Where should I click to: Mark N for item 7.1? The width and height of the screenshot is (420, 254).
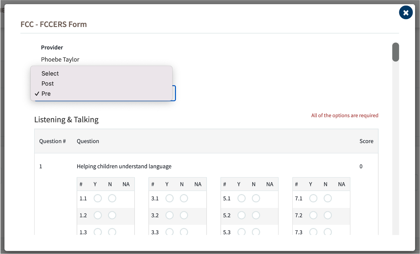[328, 198]
